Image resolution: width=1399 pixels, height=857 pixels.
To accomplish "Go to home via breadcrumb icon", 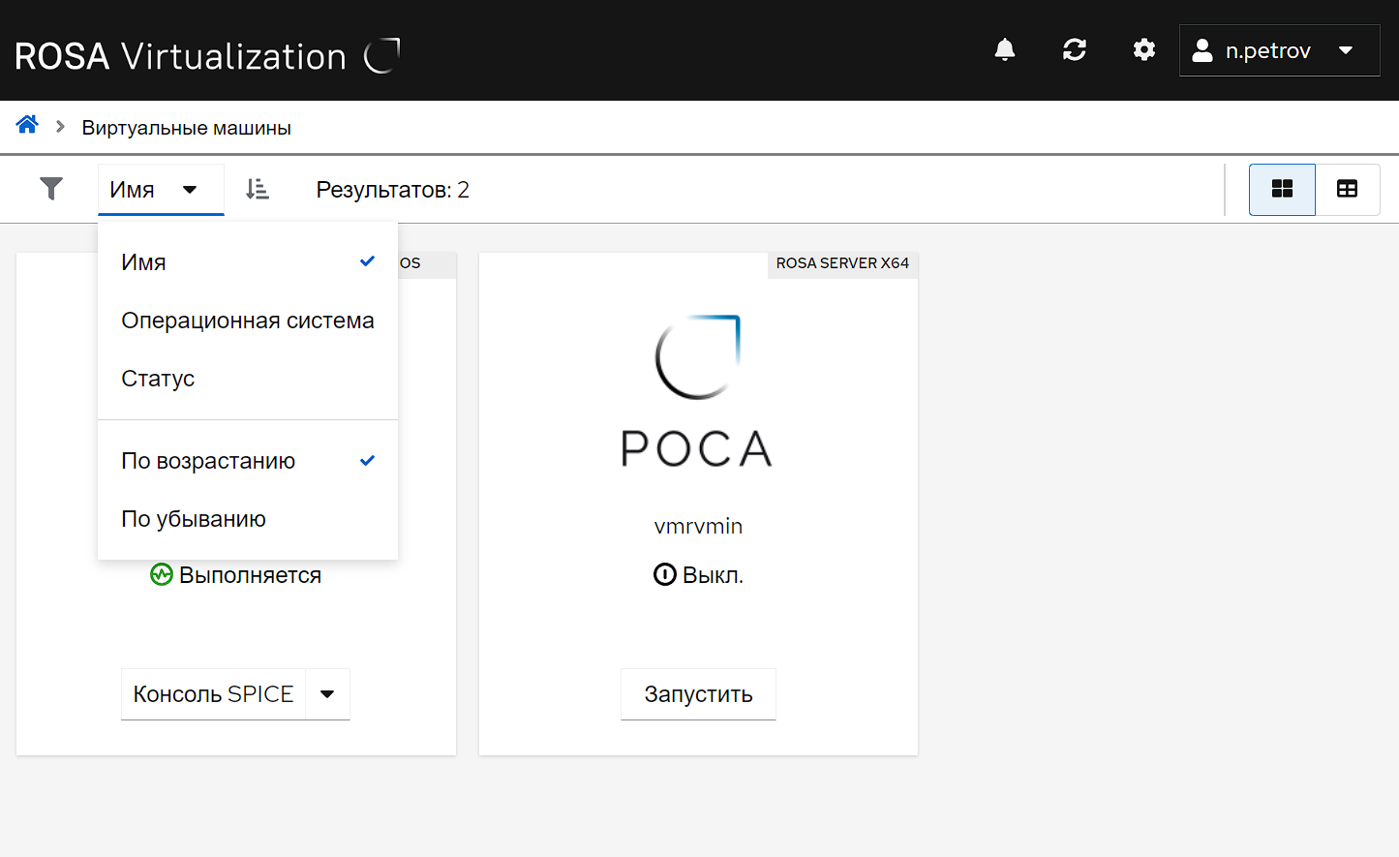I will (x=27, y=126).
